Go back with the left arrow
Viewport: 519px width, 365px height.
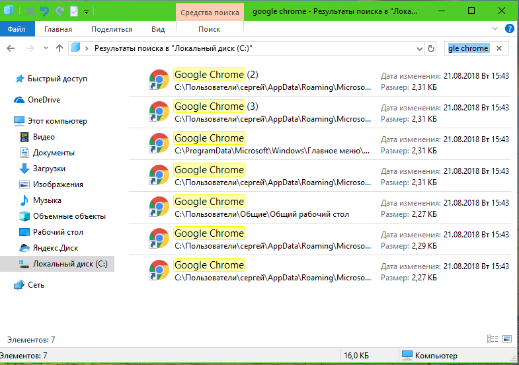tap(11, 48)
